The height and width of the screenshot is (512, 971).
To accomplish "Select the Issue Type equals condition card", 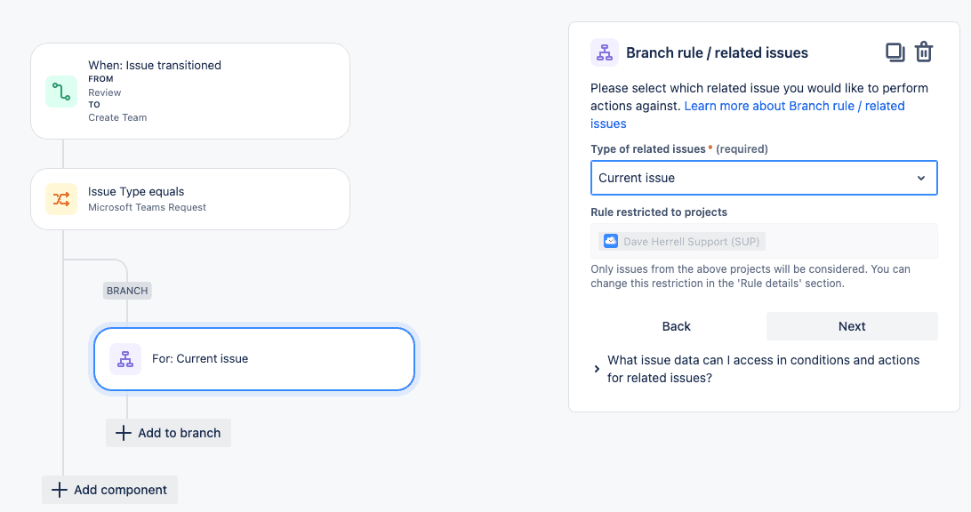I will [190, 199].
